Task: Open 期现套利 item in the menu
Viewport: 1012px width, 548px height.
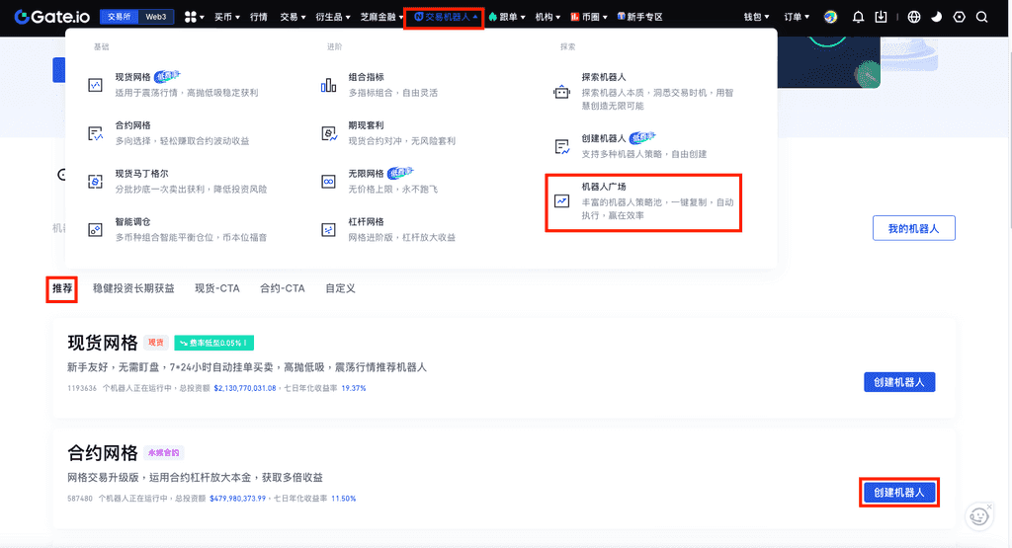Action: tap(388, 133)
